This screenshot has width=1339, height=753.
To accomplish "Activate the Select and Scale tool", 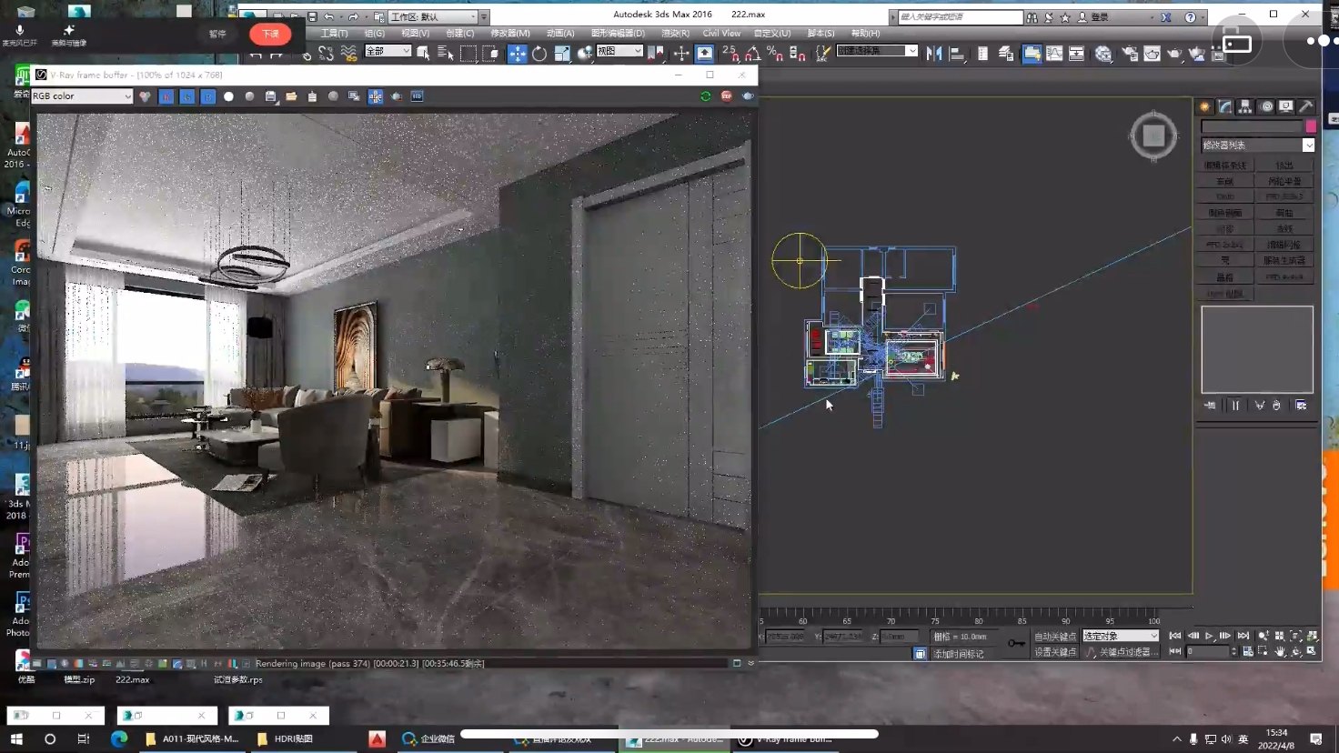I will point(562,54).
